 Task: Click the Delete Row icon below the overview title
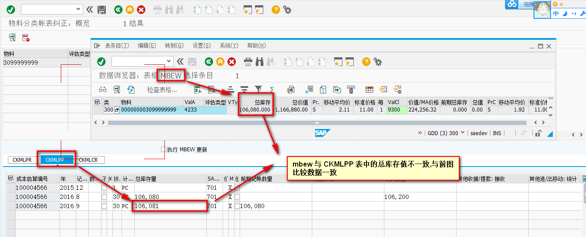pos(26,38)
